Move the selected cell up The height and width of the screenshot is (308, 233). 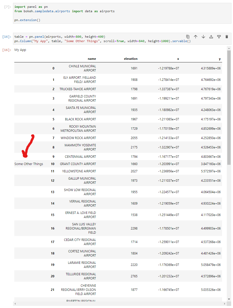(196, 37)
